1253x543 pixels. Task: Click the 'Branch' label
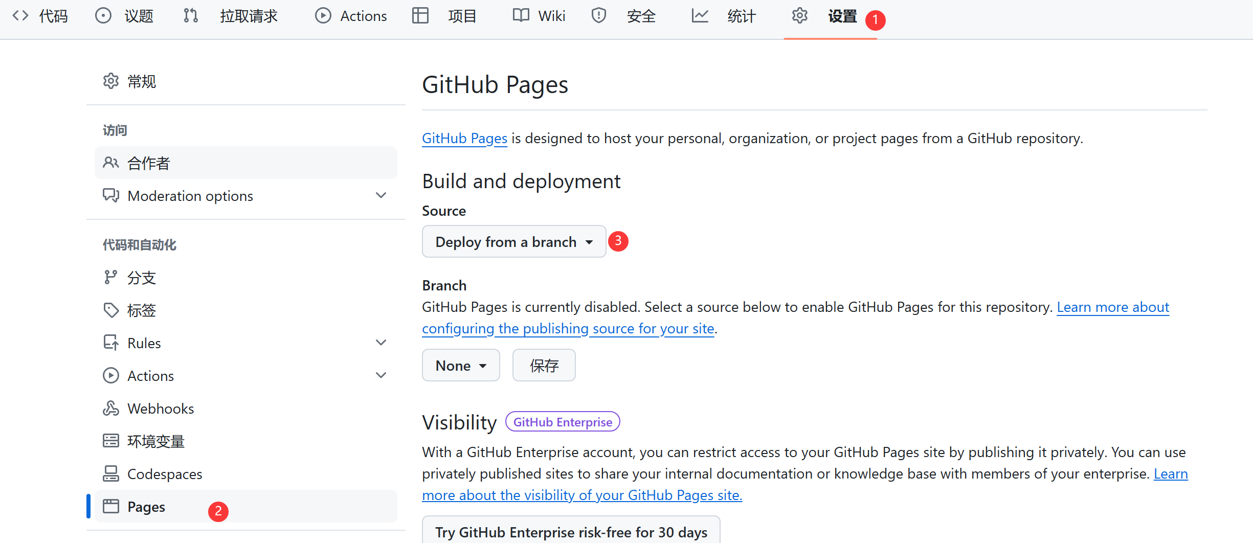click(444, 285)
